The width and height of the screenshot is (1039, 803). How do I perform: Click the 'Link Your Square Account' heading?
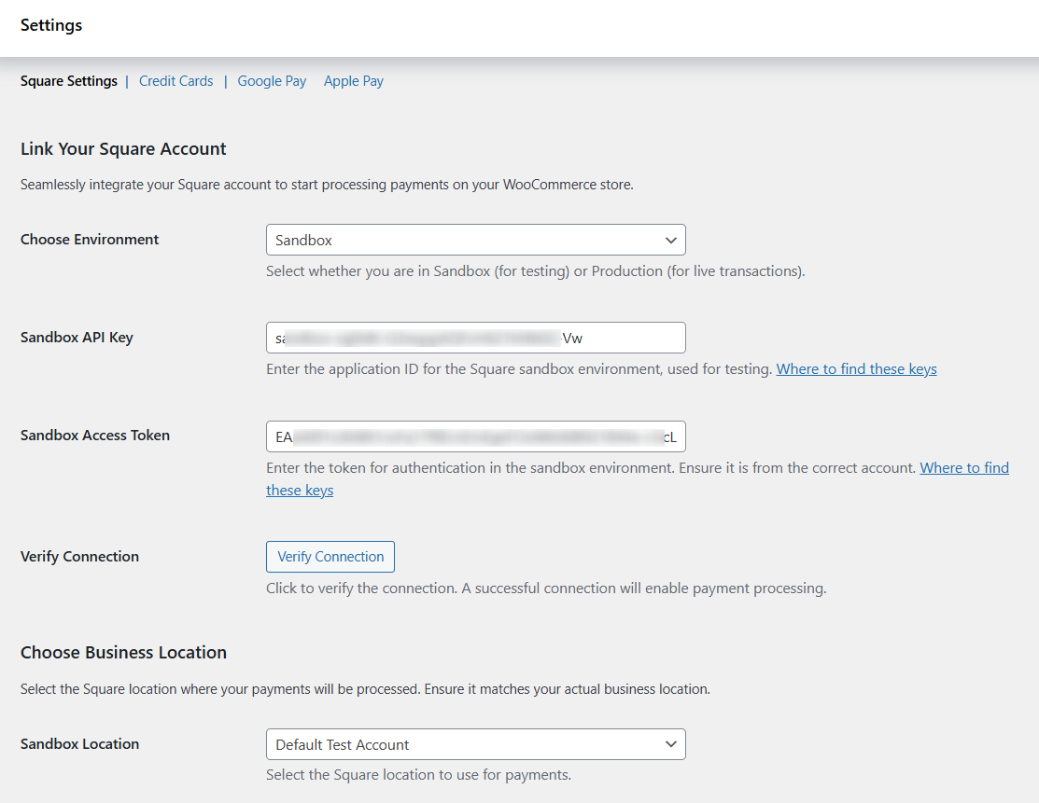point(123,149)
